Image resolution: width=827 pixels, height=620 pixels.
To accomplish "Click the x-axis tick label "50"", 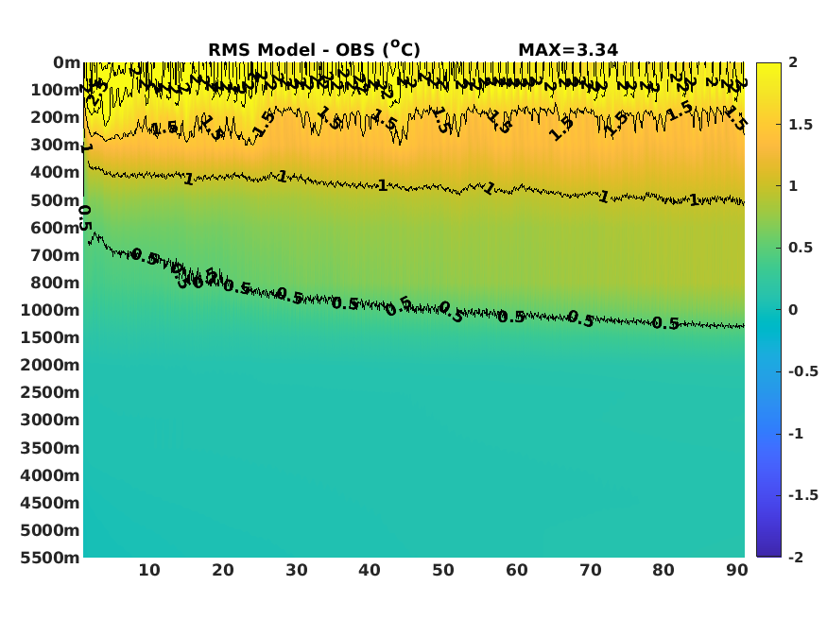I will (x=443, y=571).
